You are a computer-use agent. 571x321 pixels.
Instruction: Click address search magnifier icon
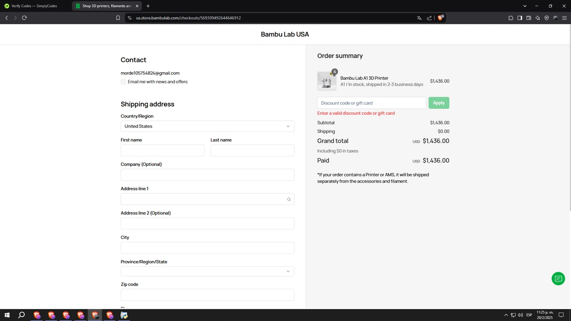[289, 199]
